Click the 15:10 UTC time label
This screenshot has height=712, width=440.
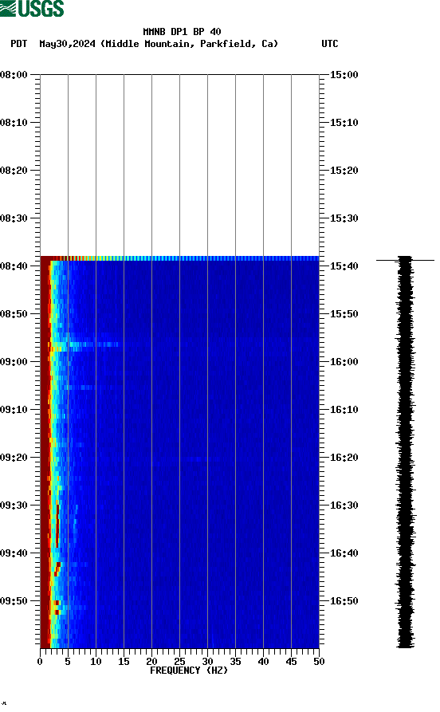coord(344,123)
